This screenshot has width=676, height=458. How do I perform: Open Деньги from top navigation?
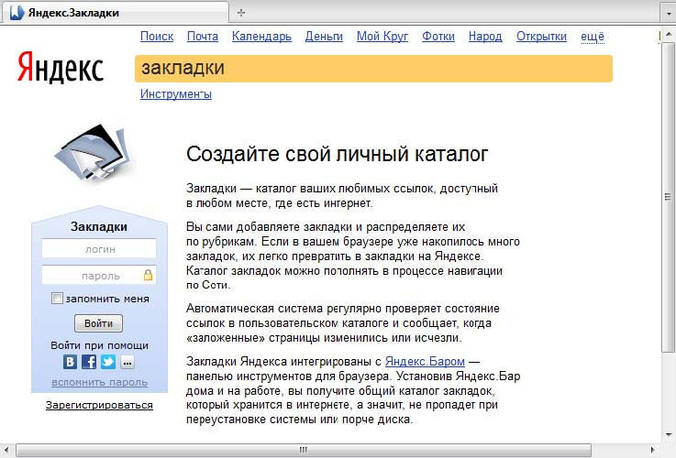[324, 37]
